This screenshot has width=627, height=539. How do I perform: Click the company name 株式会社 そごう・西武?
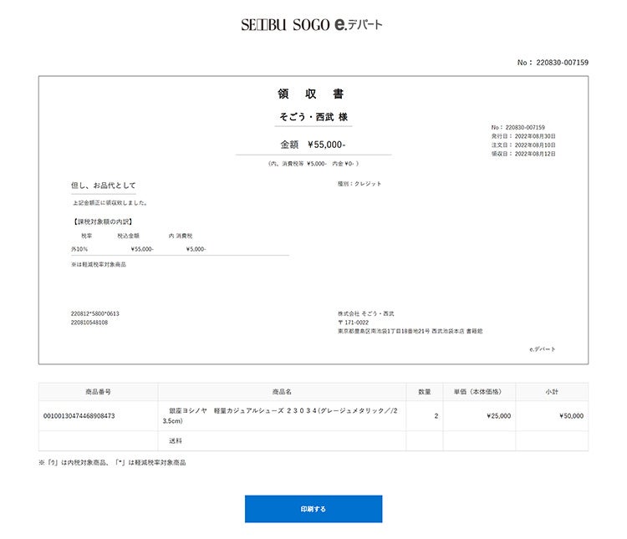(366, 313)
